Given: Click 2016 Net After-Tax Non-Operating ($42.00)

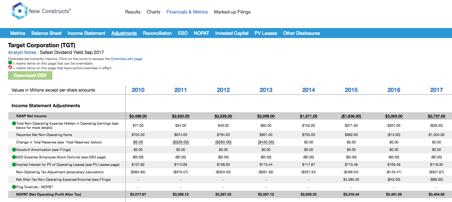Looking at the screenshot, I should click(x=394, y=179).
